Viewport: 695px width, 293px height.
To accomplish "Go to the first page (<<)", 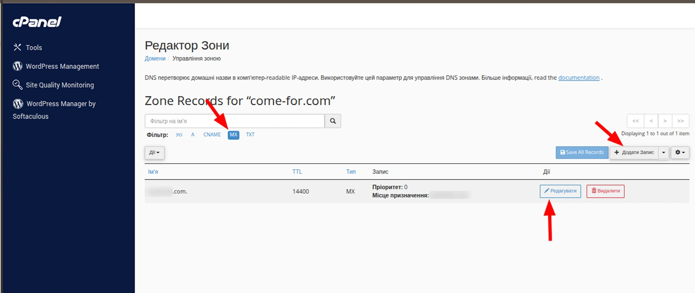I will click(635, 121).
